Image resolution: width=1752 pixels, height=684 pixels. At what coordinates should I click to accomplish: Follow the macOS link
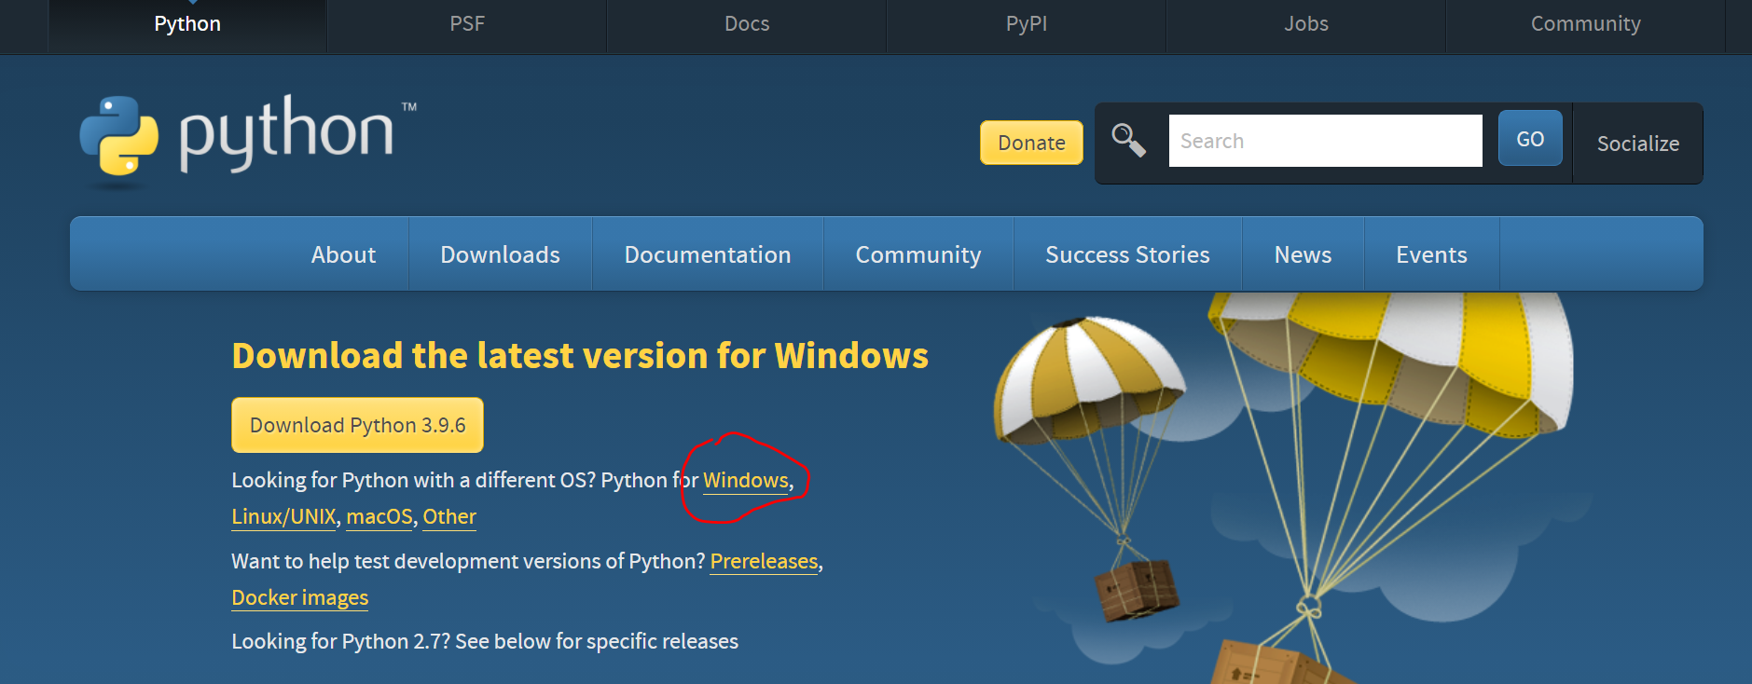click(x=379, y=517)
